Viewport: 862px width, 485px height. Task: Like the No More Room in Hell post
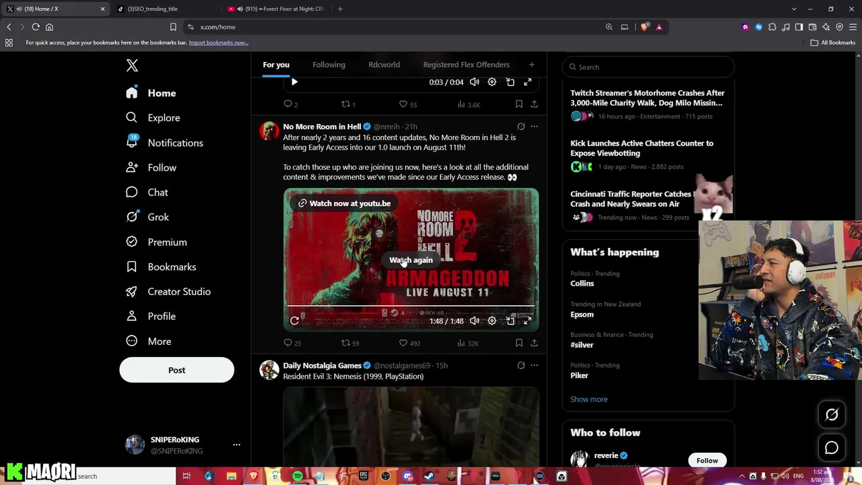point(409,343)
